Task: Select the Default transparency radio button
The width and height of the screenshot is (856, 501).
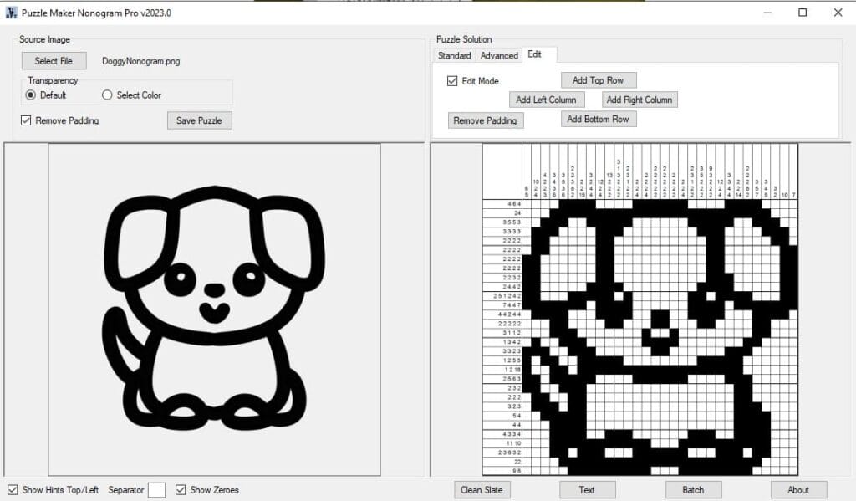Action: 32,95
